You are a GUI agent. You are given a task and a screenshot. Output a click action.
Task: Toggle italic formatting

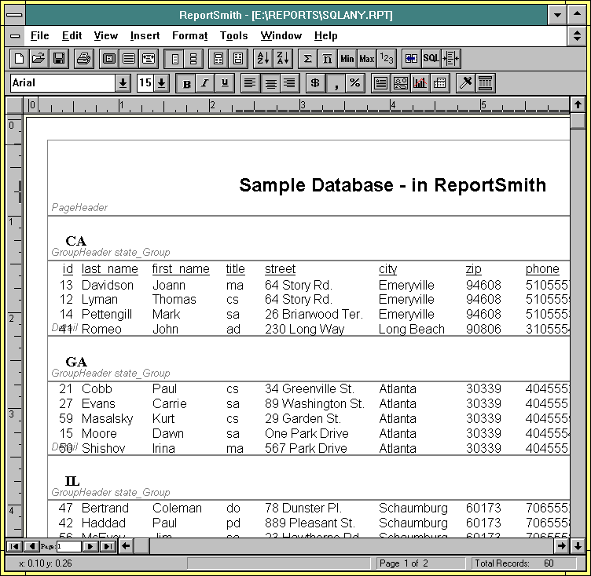[x=205, y=83]
